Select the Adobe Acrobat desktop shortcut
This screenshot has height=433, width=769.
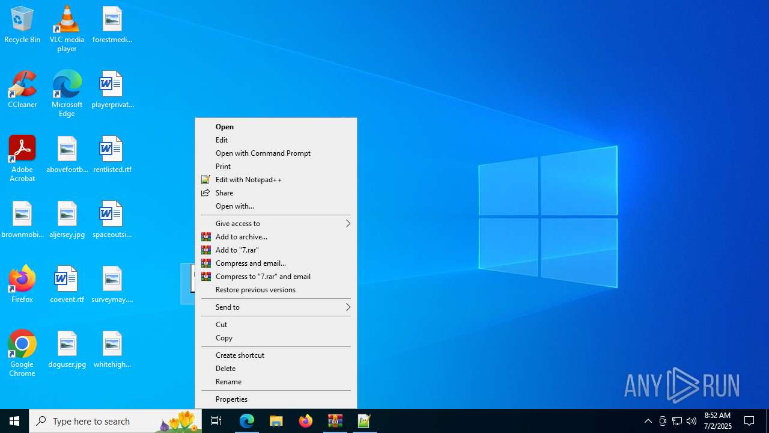tap(22, 159)
